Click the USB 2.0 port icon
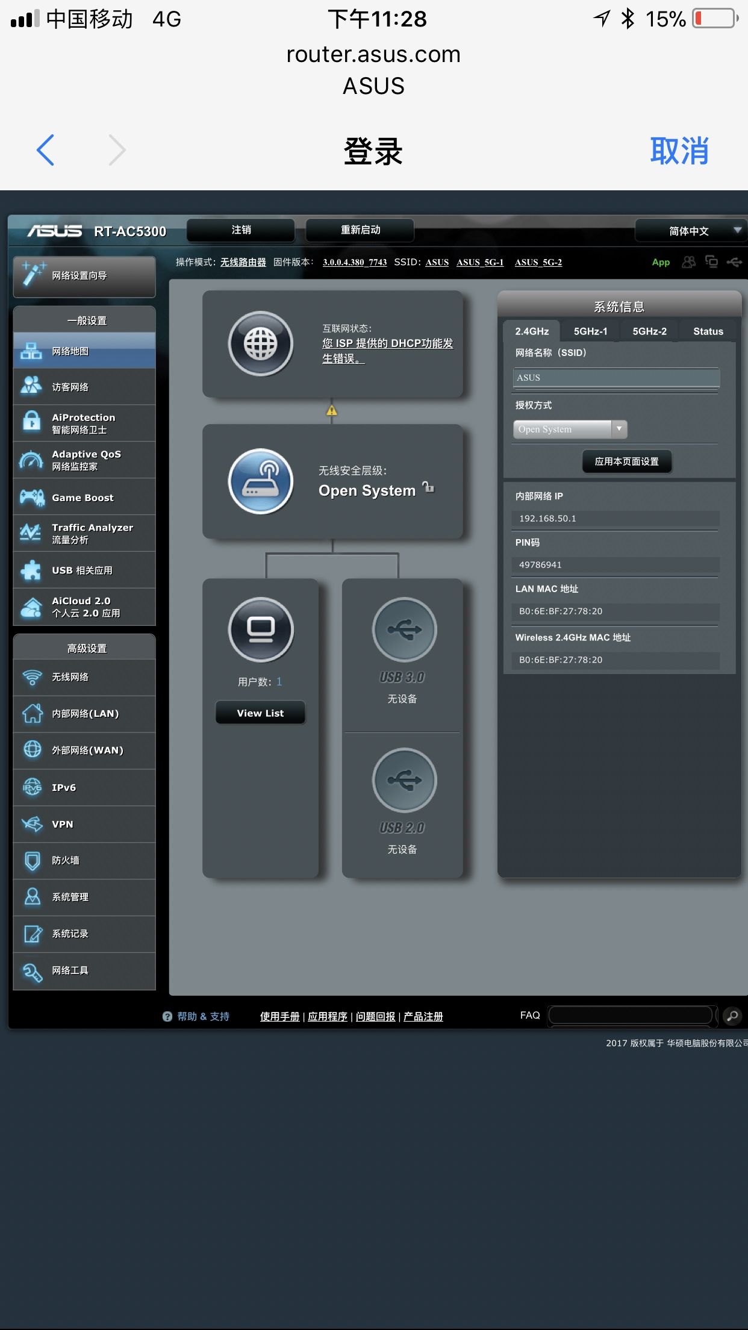Screen dimensions: 748x1330 [x=404, y=781]
